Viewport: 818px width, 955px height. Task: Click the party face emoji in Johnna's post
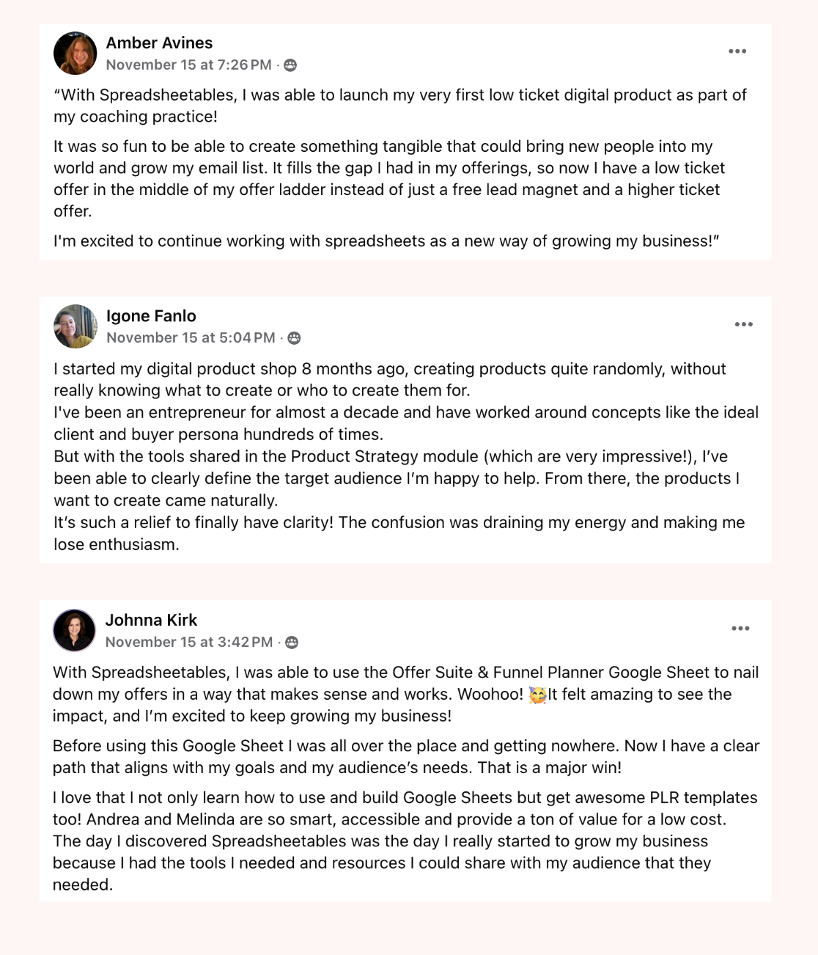point(538,695)
